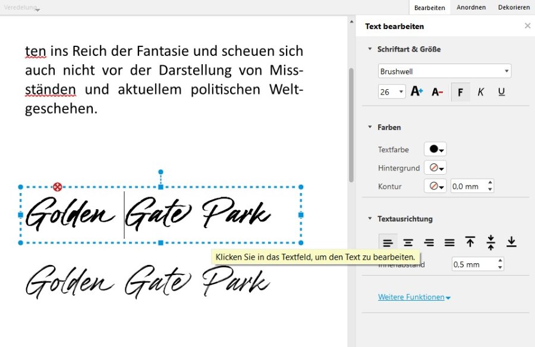535x347 pixels.
Task: Click the bottom-right corner handle of text box
Action: (x=301, y=243)
